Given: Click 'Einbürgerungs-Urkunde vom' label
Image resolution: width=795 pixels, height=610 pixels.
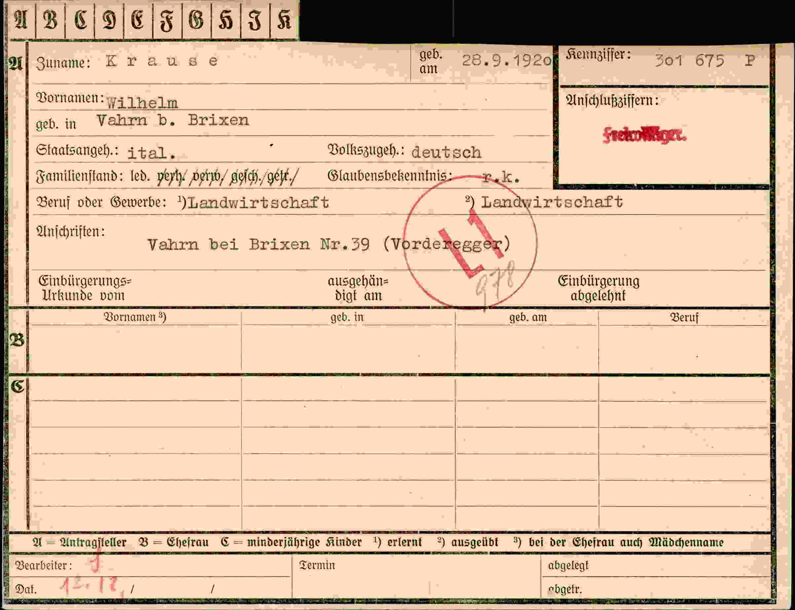Looking at the screenshot, I should pos(85,288).
